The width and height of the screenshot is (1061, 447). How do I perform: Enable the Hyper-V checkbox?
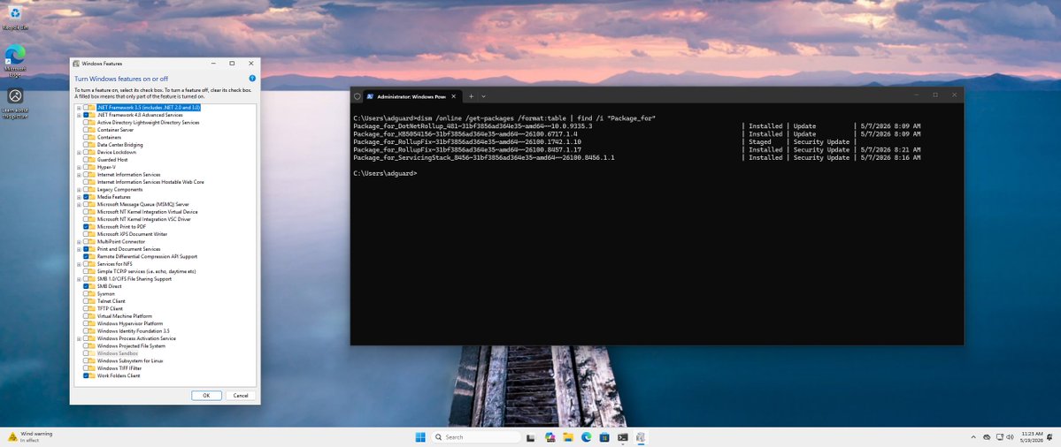pos(85,167)
